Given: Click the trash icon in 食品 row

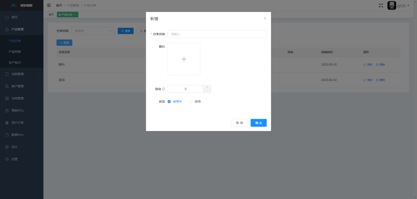Looking at the screenshot, I should pyautogui.click(x=377, y=80).
